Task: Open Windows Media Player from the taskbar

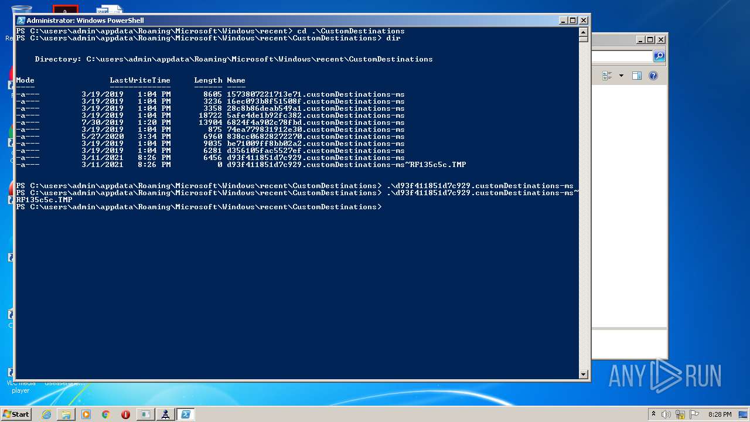Action: point(86,414)
